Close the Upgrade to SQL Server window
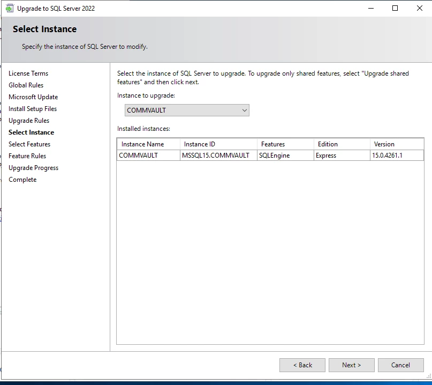Screen dimensions: 432x385 click(x=419, y=8)
